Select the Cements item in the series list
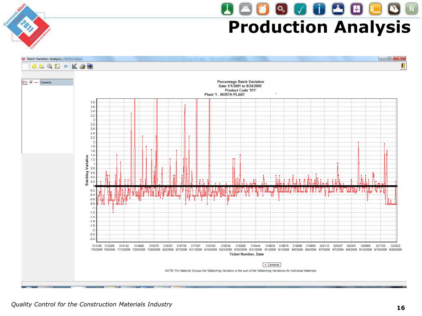 coord(46,82)
